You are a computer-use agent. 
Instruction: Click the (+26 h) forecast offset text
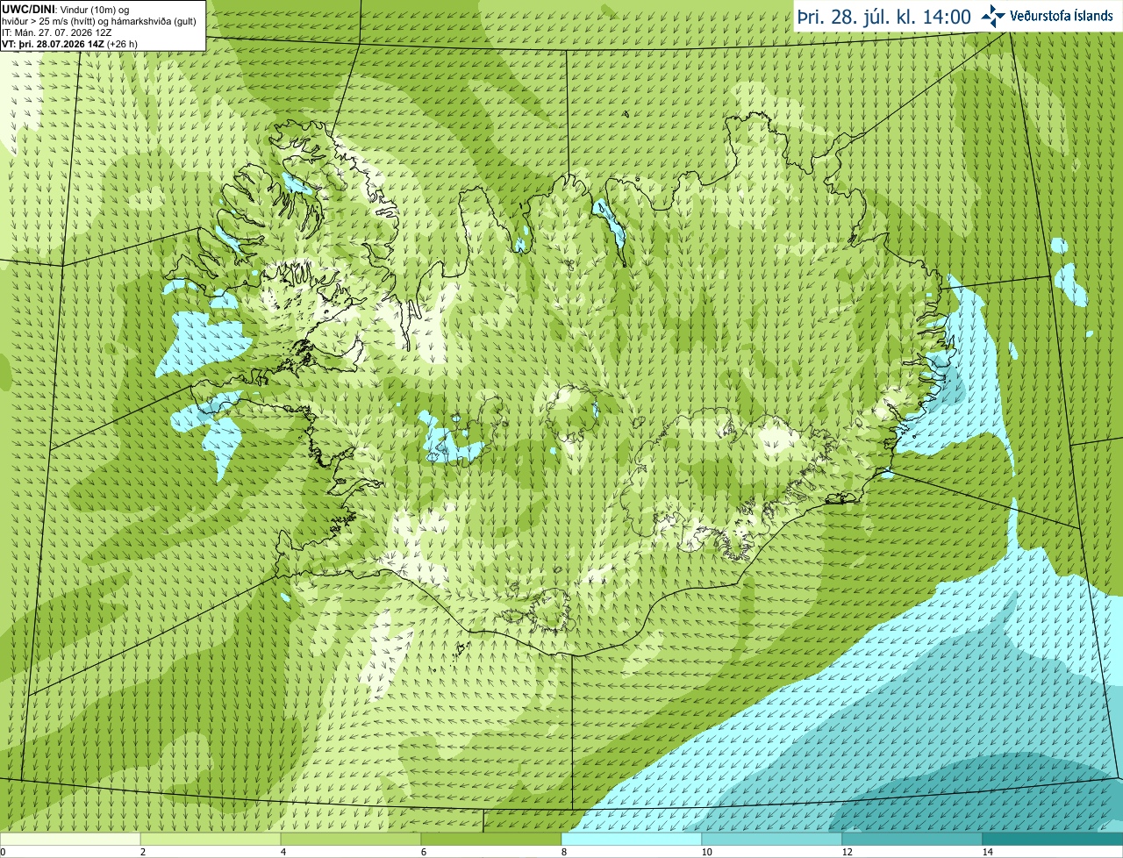(x=122, y=44)
